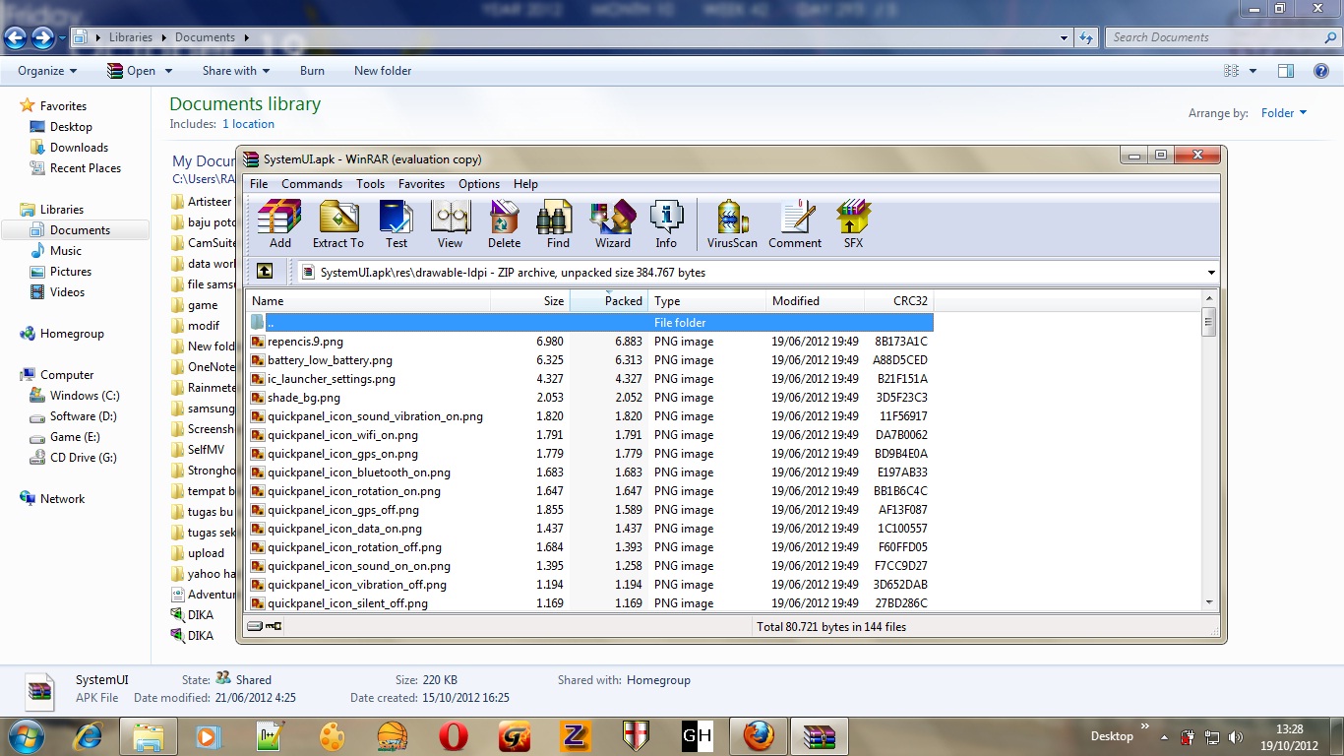Show archive Info
The image size is (1344, 756).
click(666, 224)
